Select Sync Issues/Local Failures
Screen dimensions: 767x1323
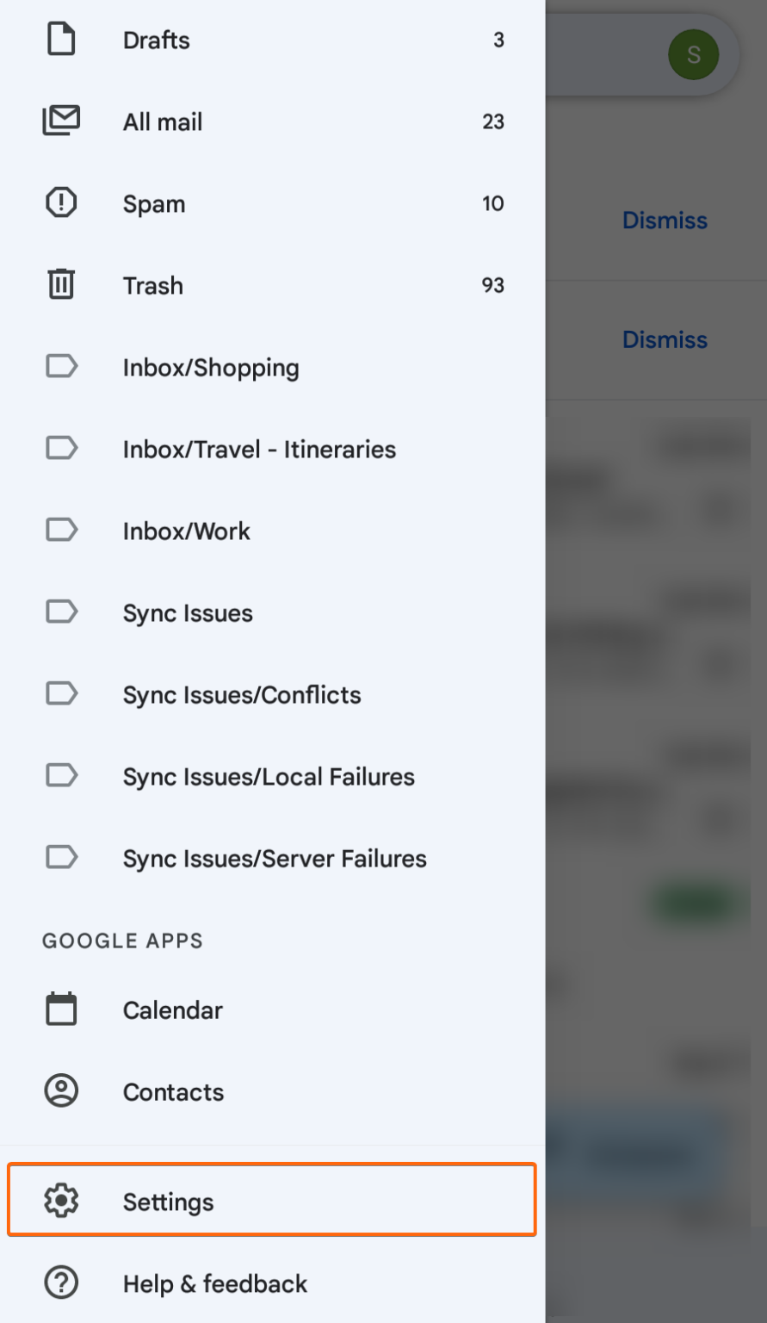[268, 776]
